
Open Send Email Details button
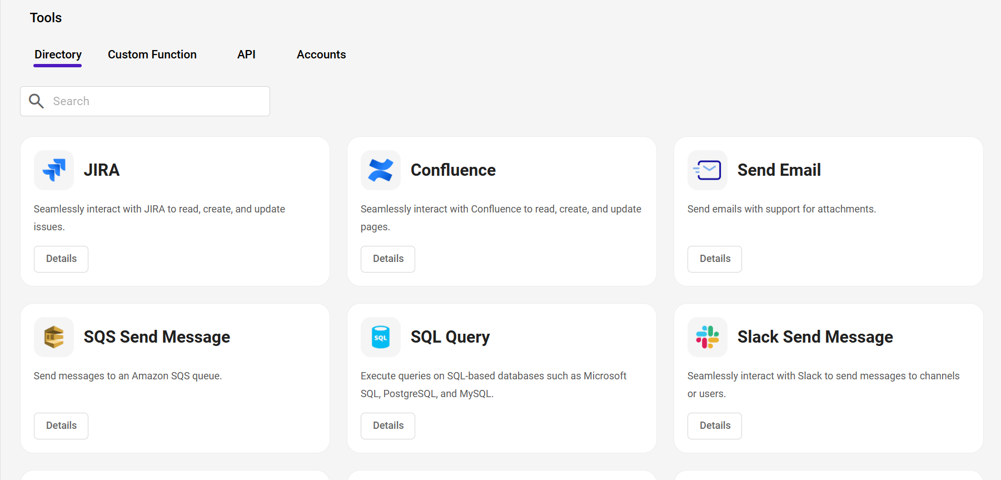click(x=715, y=259)
